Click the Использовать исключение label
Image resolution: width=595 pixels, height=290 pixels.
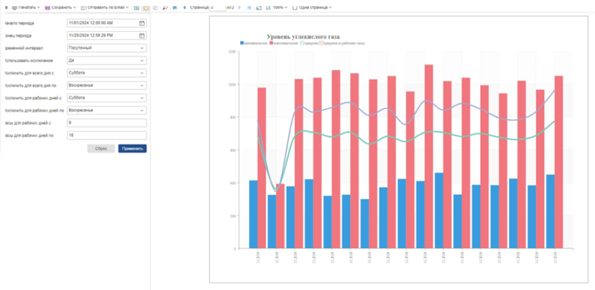28,60
